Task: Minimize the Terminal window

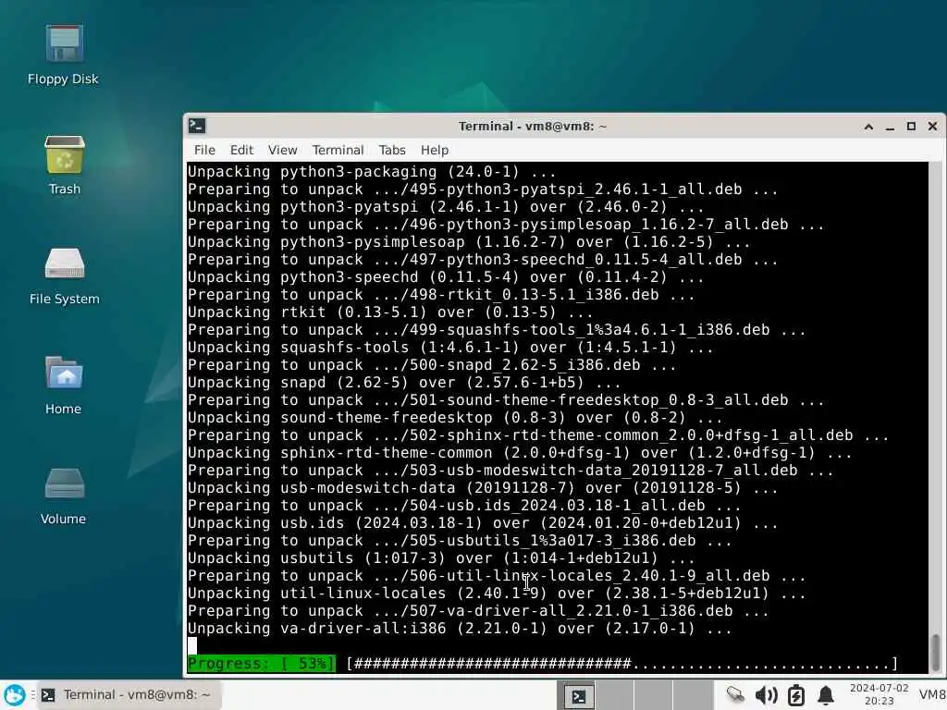Action: pos(890,126)
